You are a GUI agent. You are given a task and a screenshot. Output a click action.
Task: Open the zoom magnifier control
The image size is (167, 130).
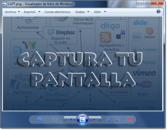[39, 119]
